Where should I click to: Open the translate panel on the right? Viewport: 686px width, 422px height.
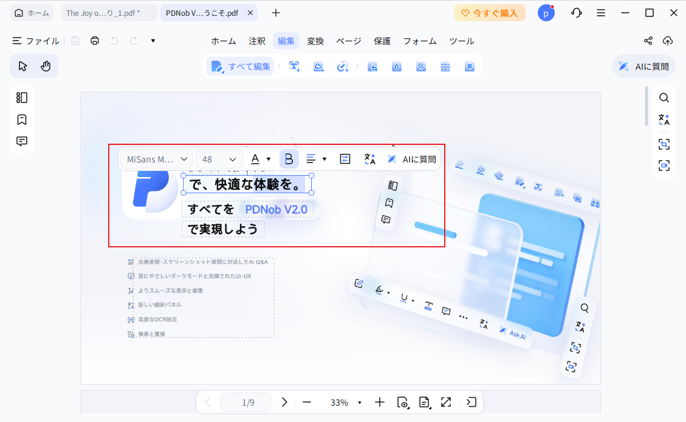(664, 120)
